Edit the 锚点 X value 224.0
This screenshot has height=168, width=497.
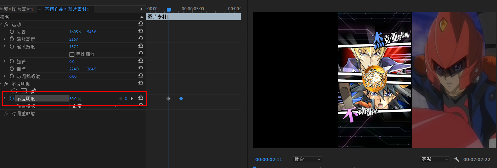point(74,69)
